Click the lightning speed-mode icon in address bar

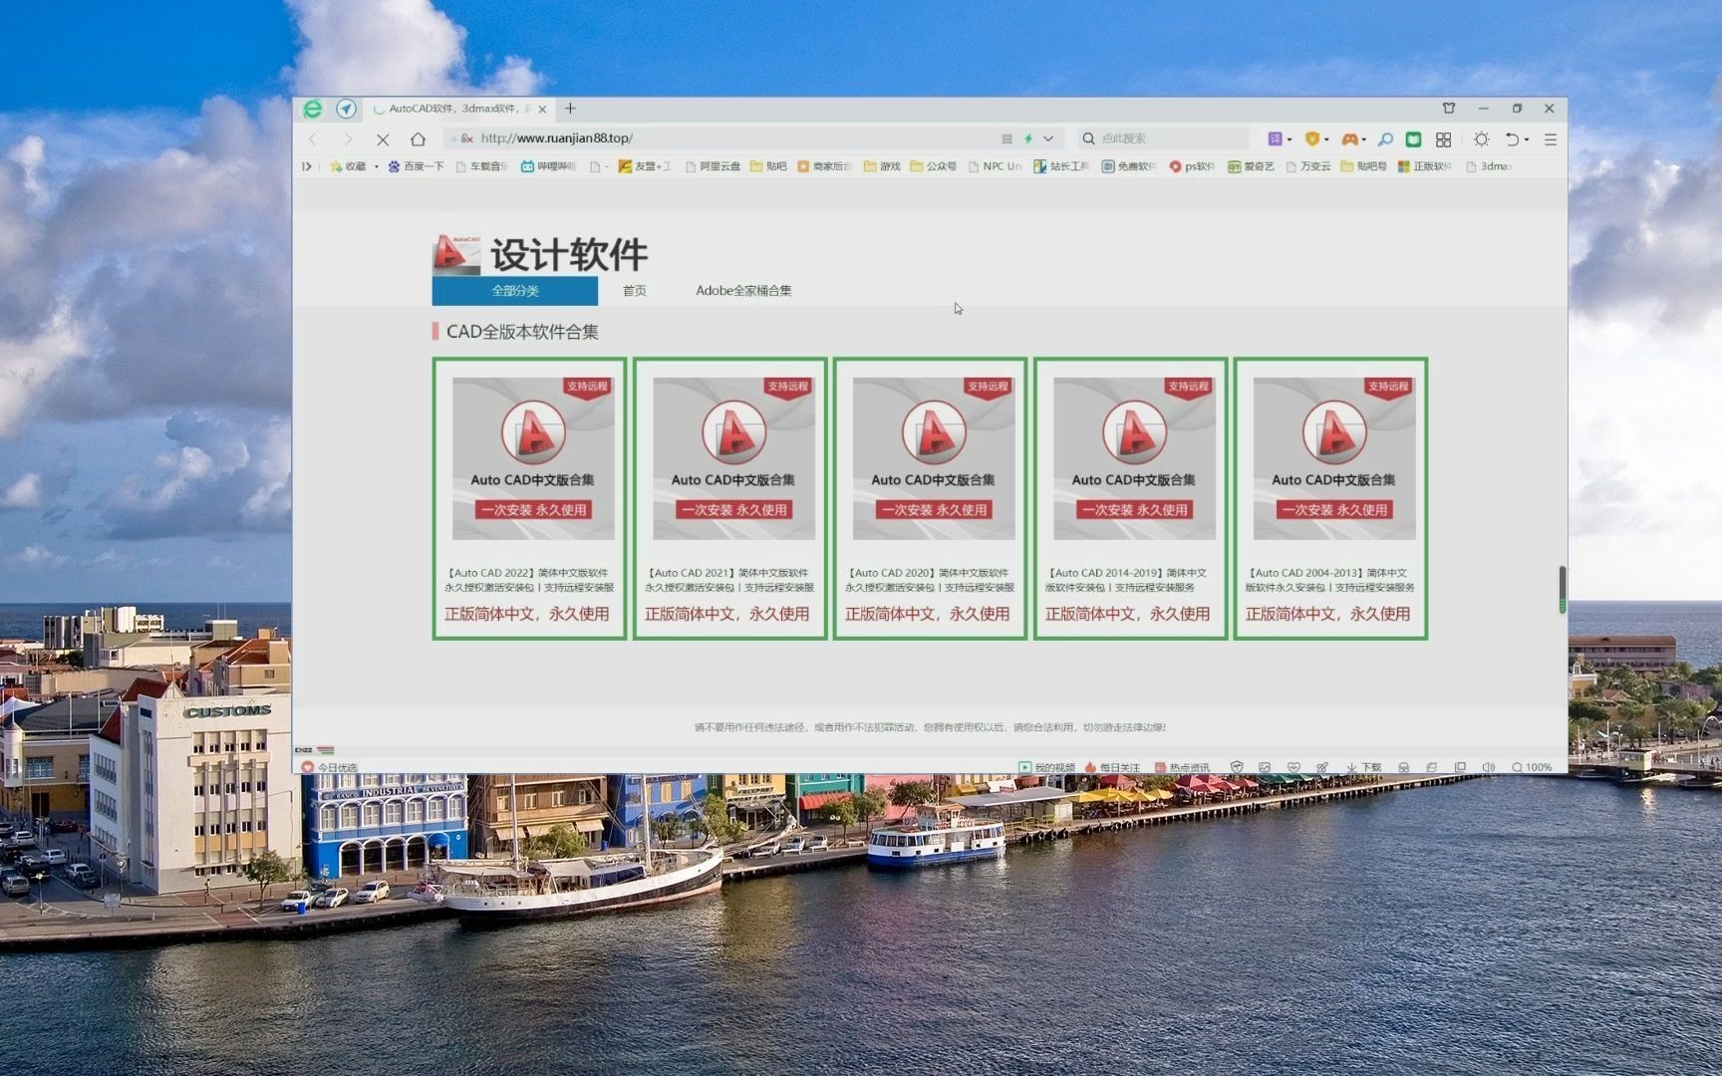point(1028,138)
